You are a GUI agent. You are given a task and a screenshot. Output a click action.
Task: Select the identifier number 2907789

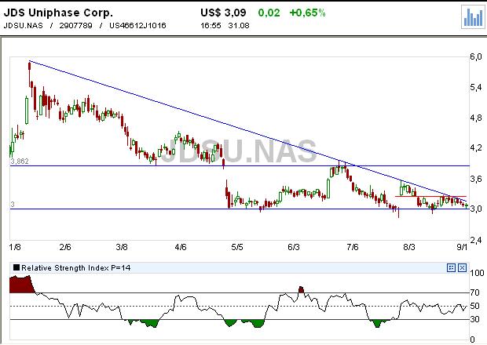(75, 25)
